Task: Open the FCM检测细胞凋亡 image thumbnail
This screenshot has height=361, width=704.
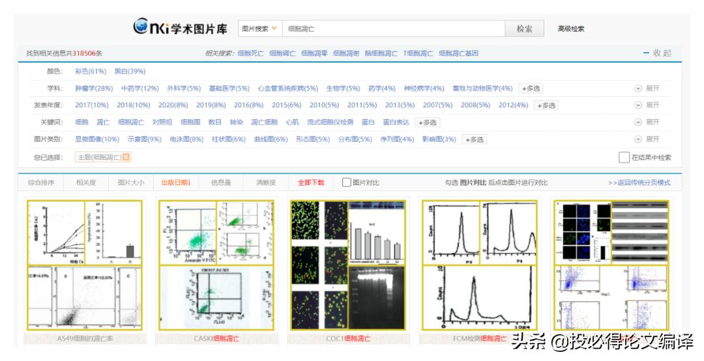Action: click(x=480, y=265)
